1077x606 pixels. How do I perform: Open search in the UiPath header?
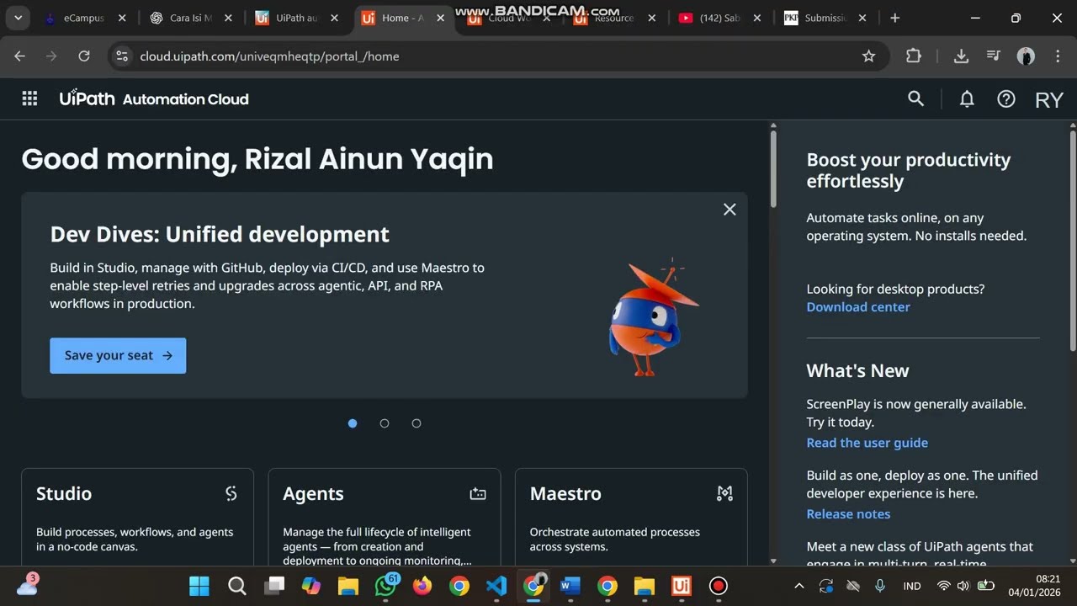[x=916, y=98]
